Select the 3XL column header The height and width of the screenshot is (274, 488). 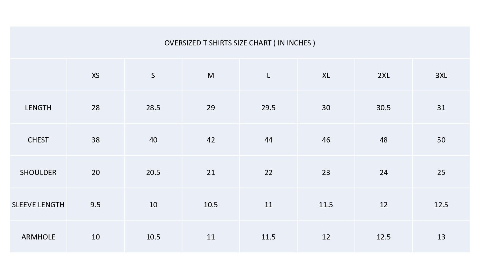(441, 76)
